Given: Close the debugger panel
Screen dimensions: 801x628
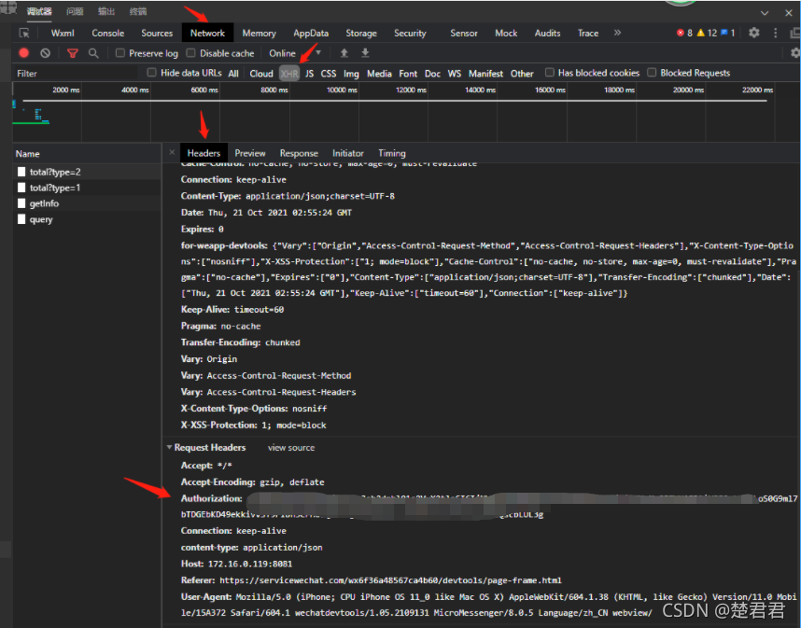Looking at the screenshot, I should tap(789, 13).
